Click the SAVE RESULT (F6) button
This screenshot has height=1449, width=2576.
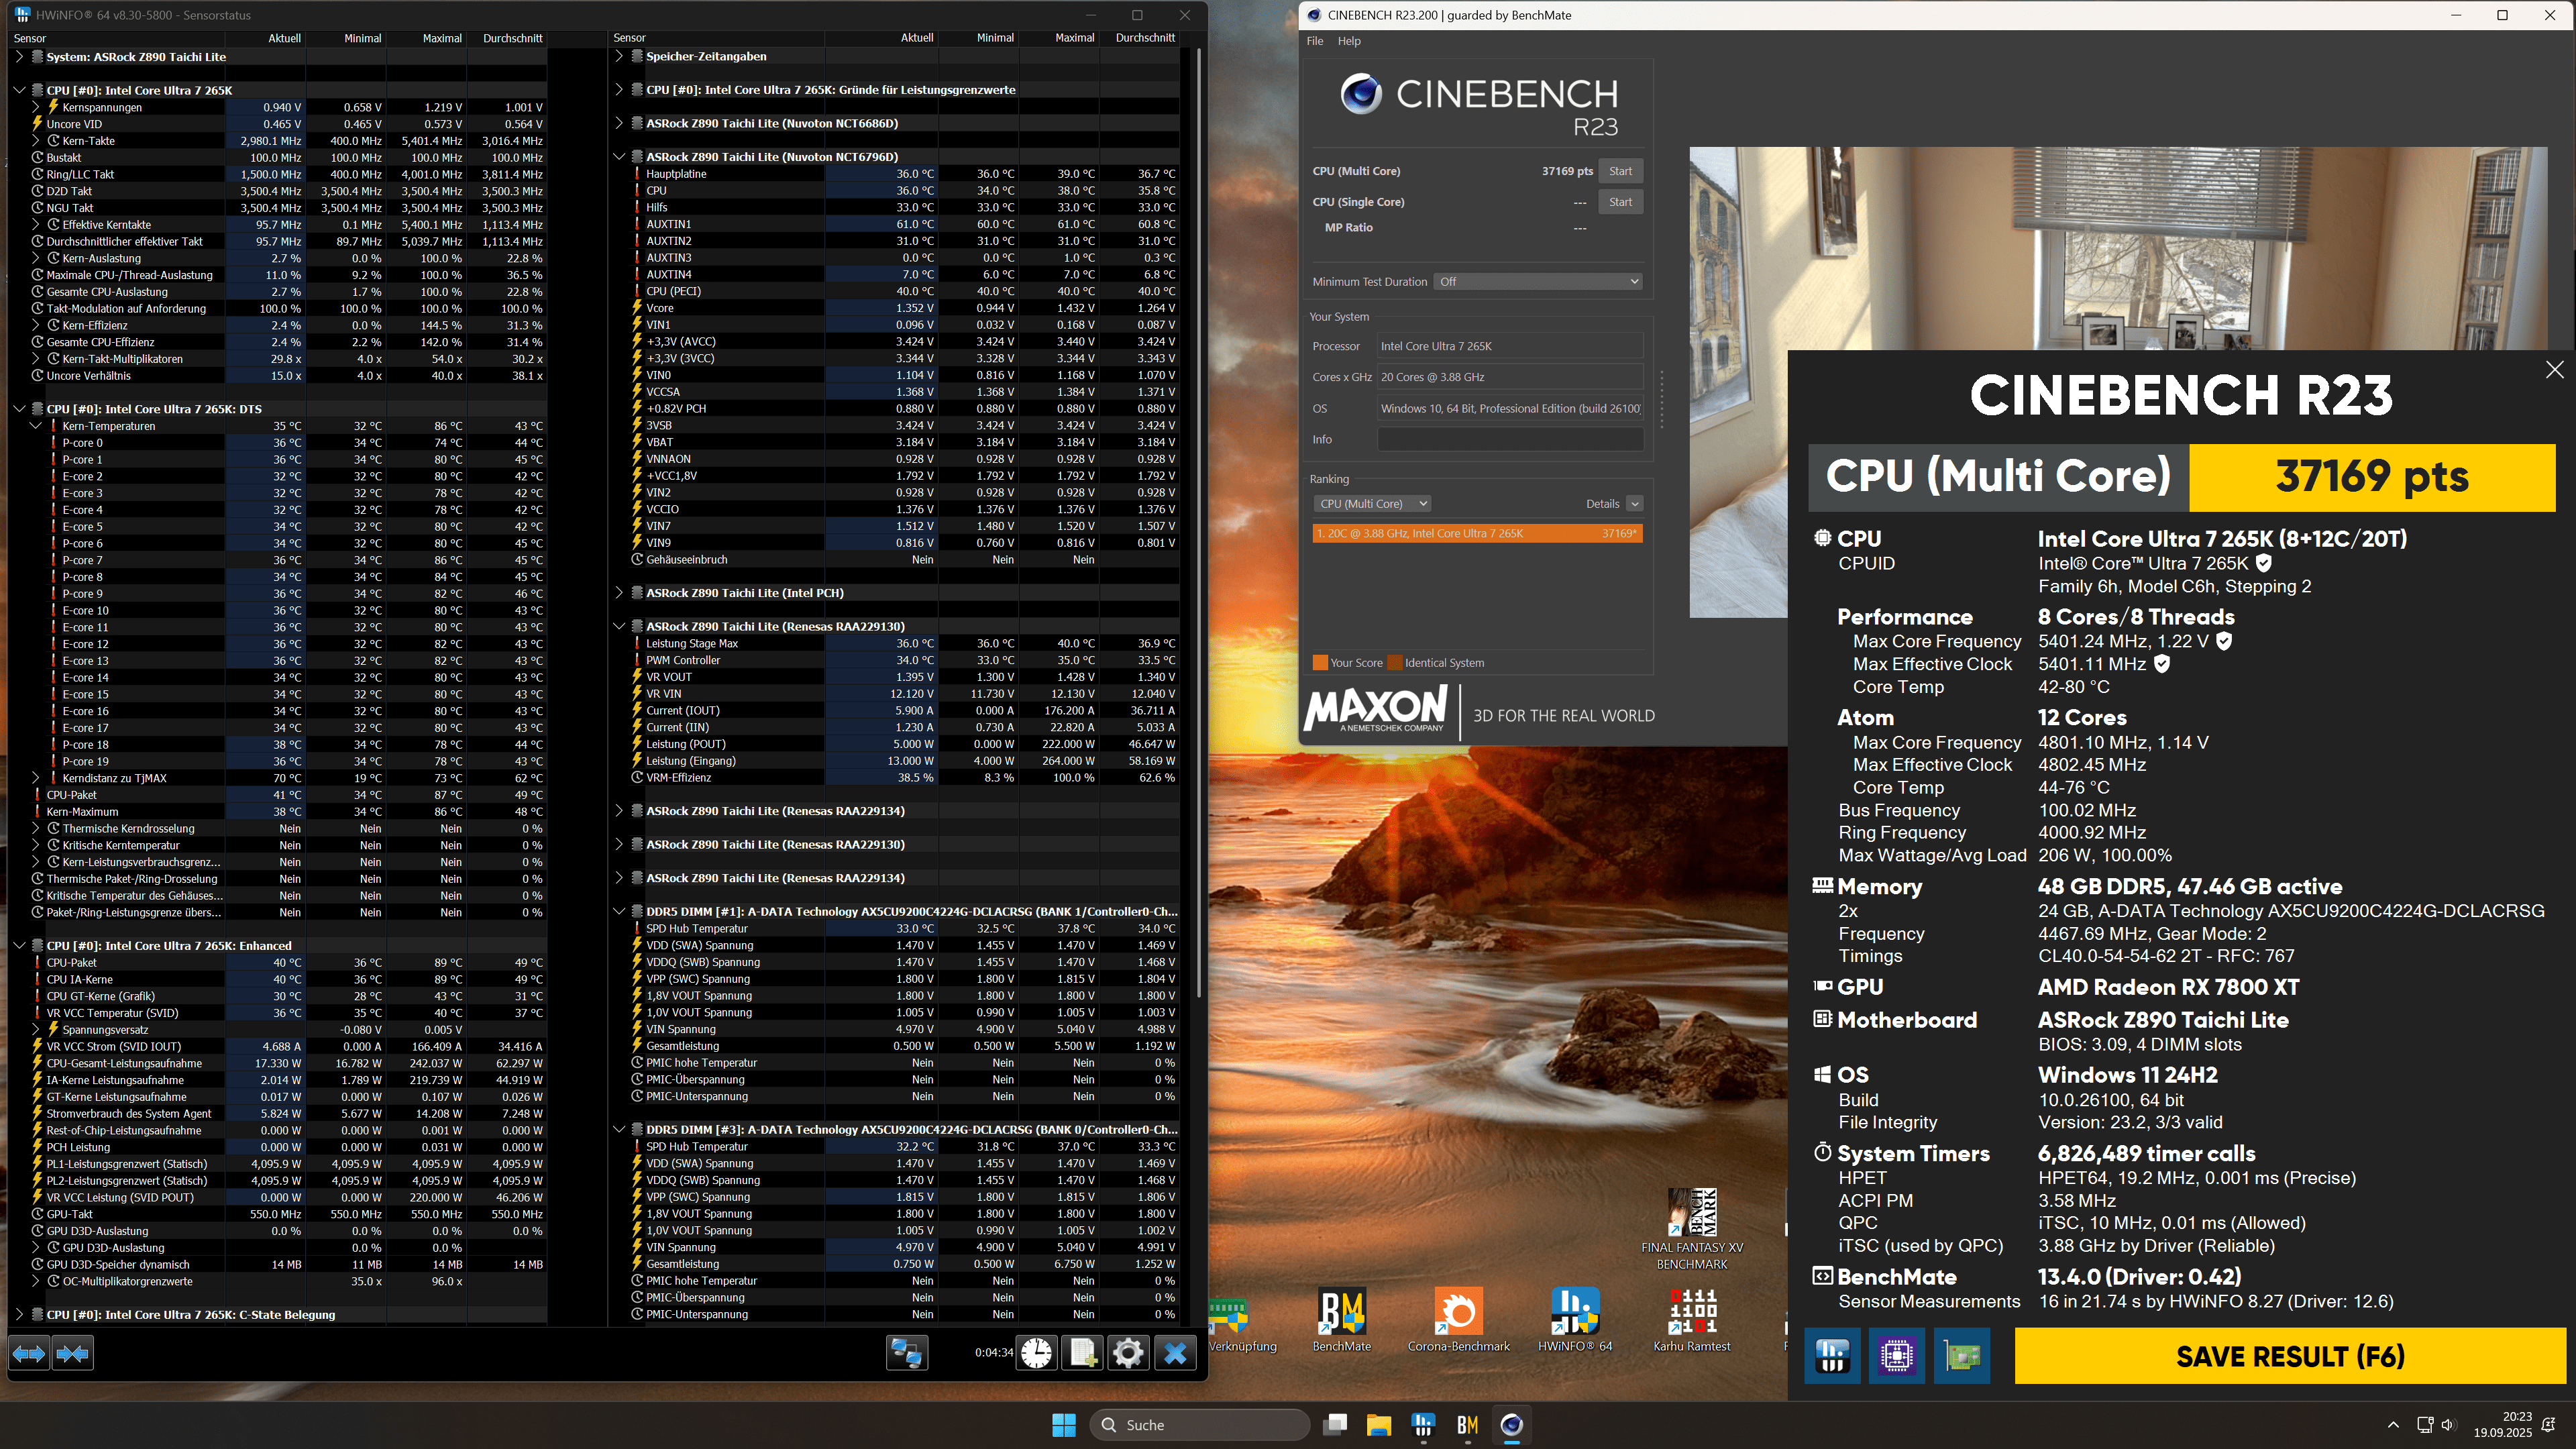[x=2290, y=1356]
